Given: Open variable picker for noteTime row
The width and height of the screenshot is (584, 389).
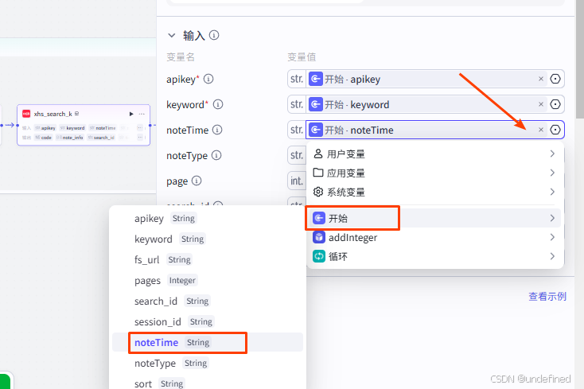Looking at the screenshot, I should (x=555, y=130).
